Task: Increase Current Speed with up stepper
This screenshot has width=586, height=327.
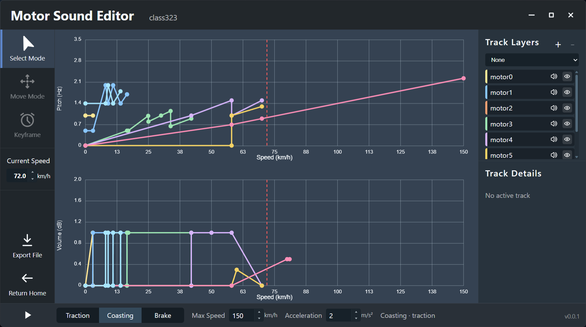Action: [x=33, y=173]
